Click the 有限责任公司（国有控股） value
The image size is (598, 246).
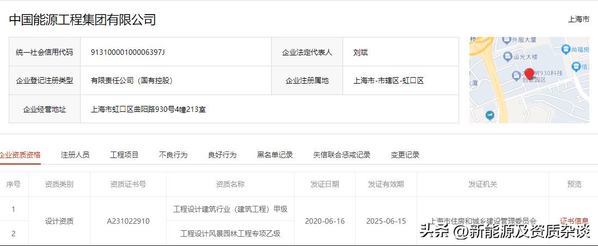pyautogui.click(x=132, y=80)
